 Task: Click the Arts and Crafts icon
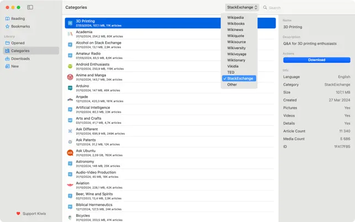pos(70,120)
